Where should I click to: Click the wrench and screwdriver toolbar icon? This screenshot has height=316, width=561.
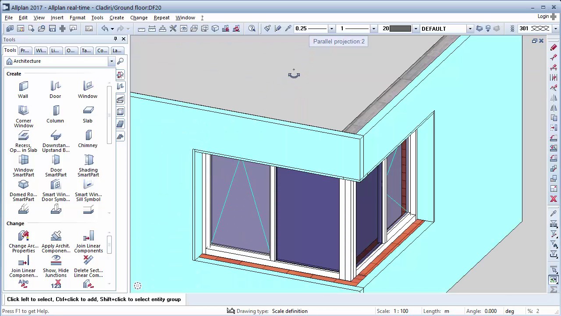[173, 29]
